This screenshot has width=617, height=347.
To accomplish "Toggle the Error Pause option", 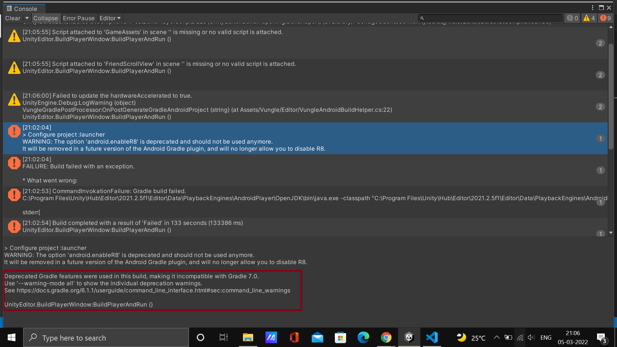I will [x=79, y=18].
